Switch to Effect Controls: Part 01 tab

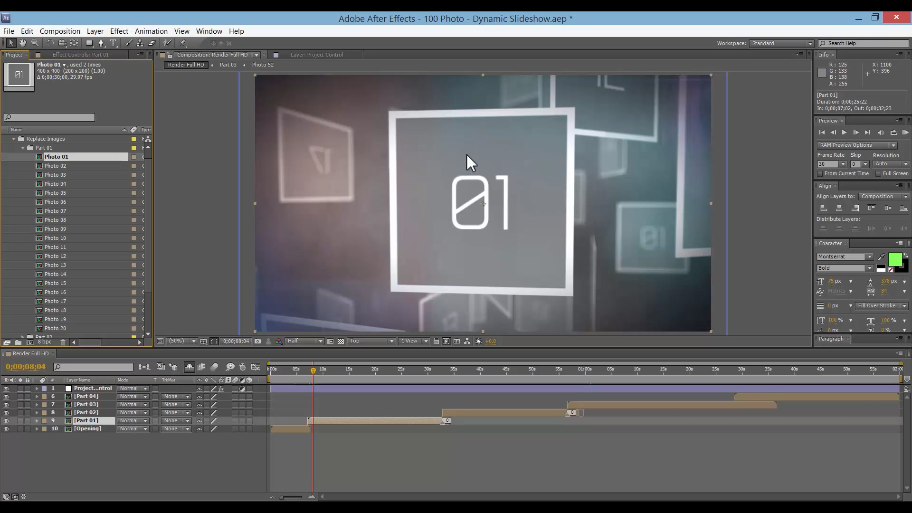pyautogui.click(x=80, y=55)
